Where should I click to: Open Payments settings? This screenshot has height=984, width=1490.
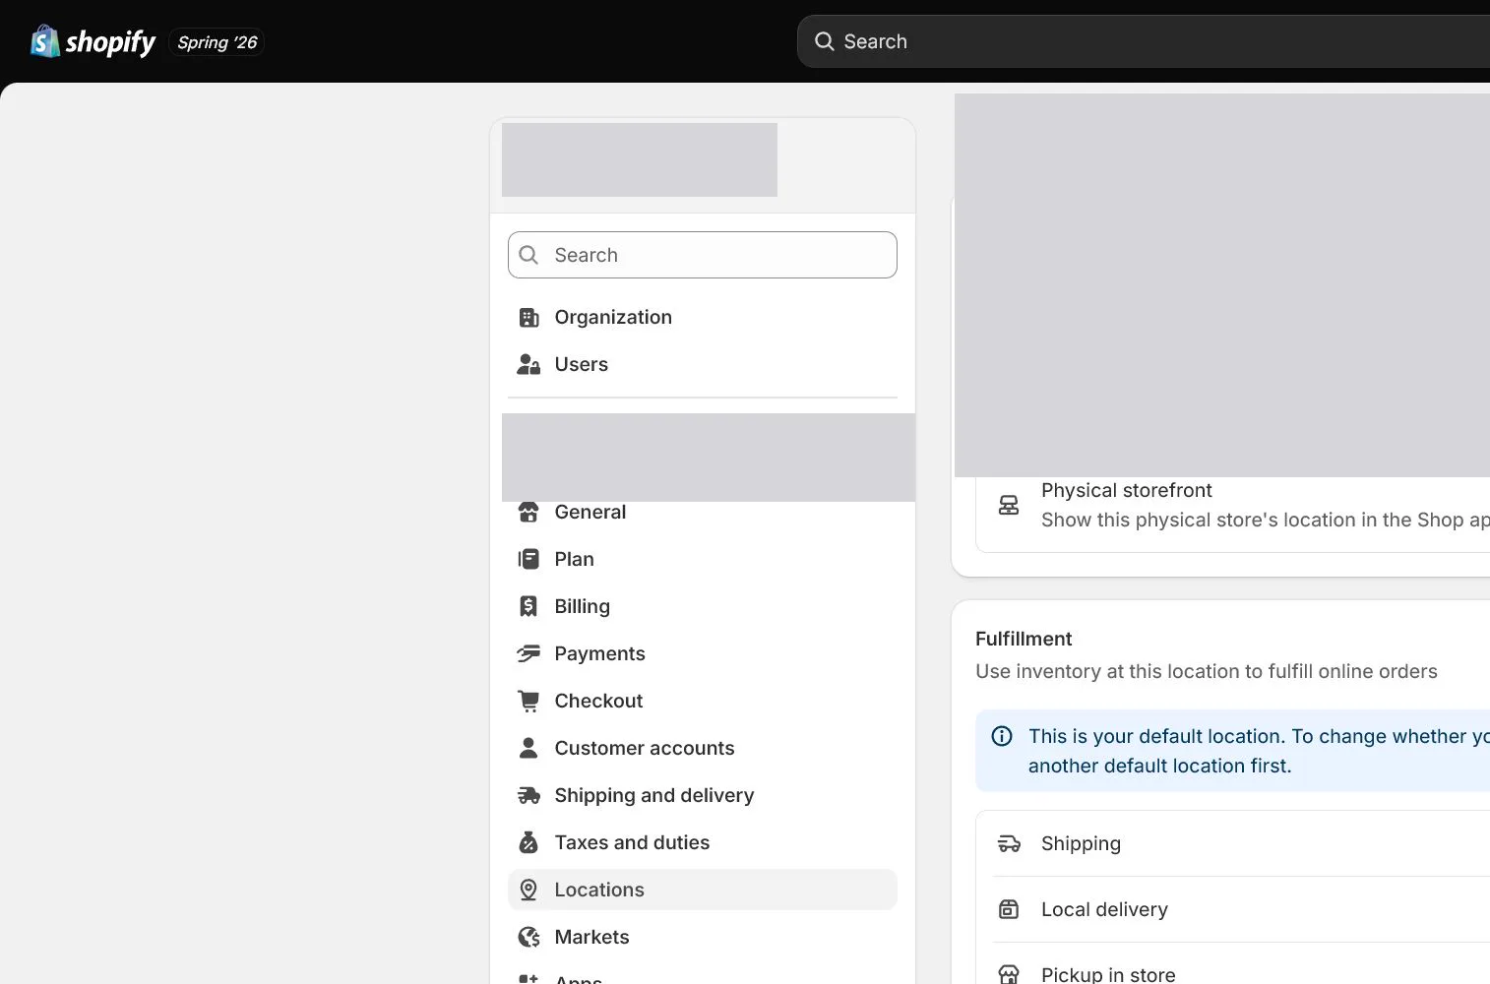click(703, 653)
